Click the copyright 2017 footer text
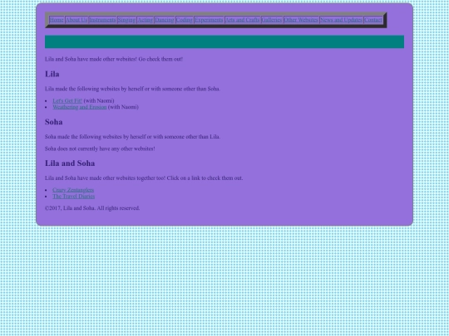The image size is (449, 336). pyautogui.click(x=92, y=208)
